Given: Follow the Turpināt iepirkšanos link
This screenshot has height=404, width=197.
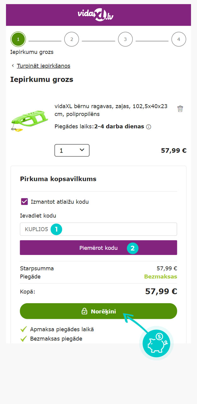Looking at the screenshot, I should (43, 66).
